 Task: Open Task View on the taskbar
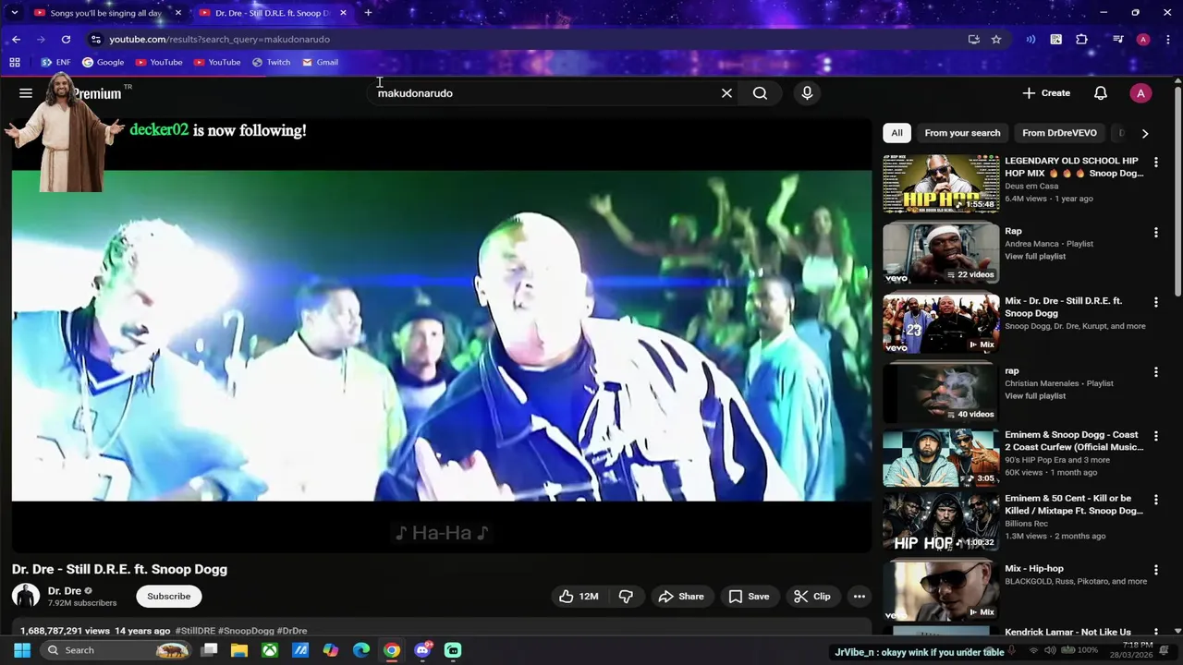[209, 650]
